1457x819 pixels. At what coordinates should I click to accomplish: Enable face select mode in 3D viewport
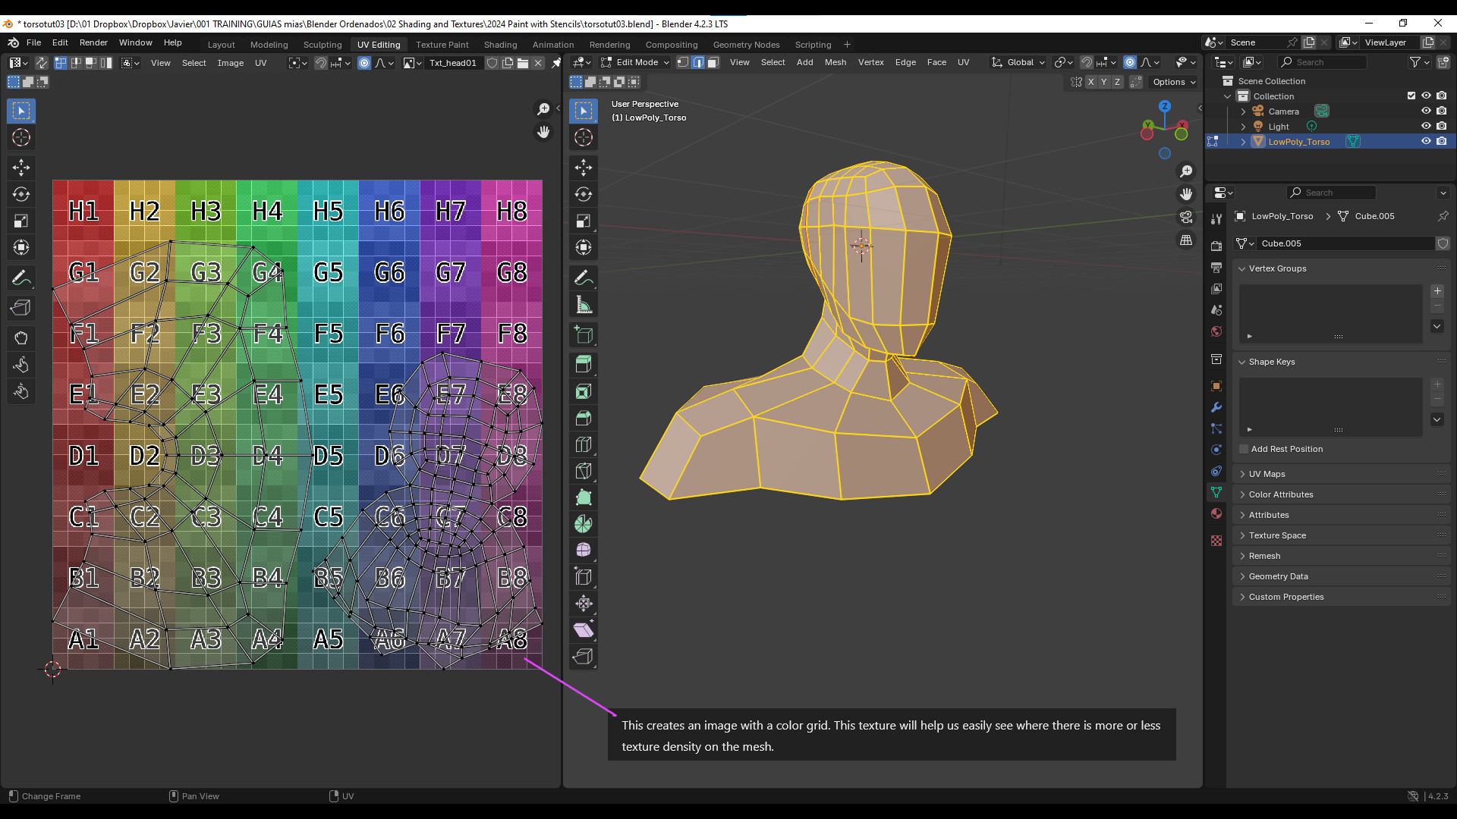713,62
